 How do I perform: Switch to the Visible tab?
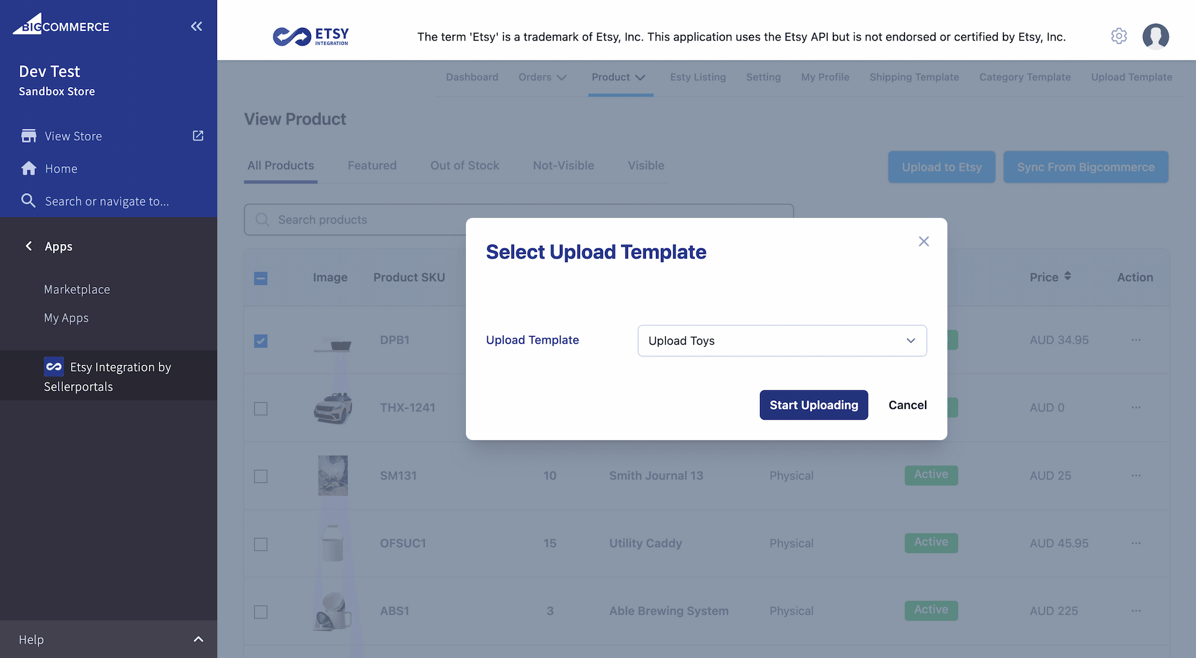[646, 166]
